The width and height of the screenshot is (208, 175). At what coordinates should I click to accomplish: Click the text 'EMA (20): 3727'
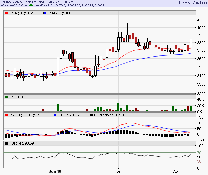tap(22, 13)
